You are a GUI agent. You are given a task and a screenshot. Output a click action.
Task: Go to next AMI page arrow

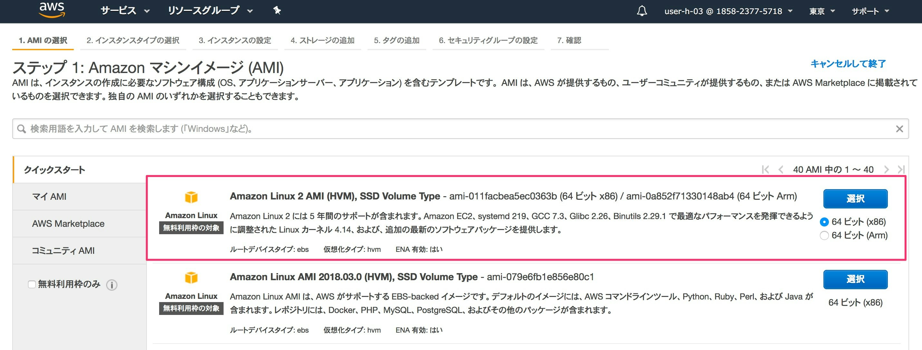point(886,170)
